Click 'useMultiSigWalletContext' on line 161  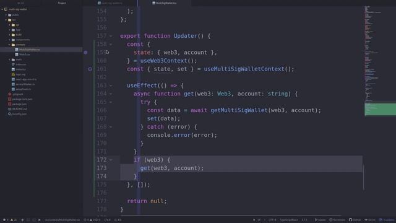244,69
